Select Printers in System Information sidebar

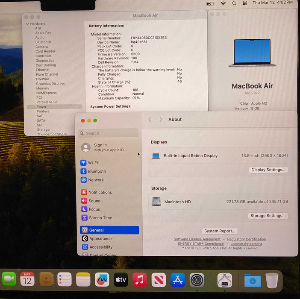pyautogui.click(x=43, y=111)
